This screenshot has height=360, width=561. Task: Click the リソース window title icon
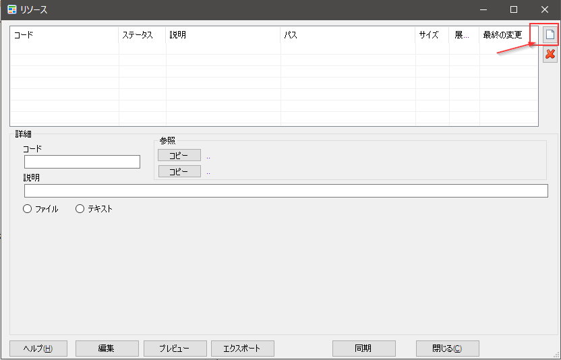12,9
